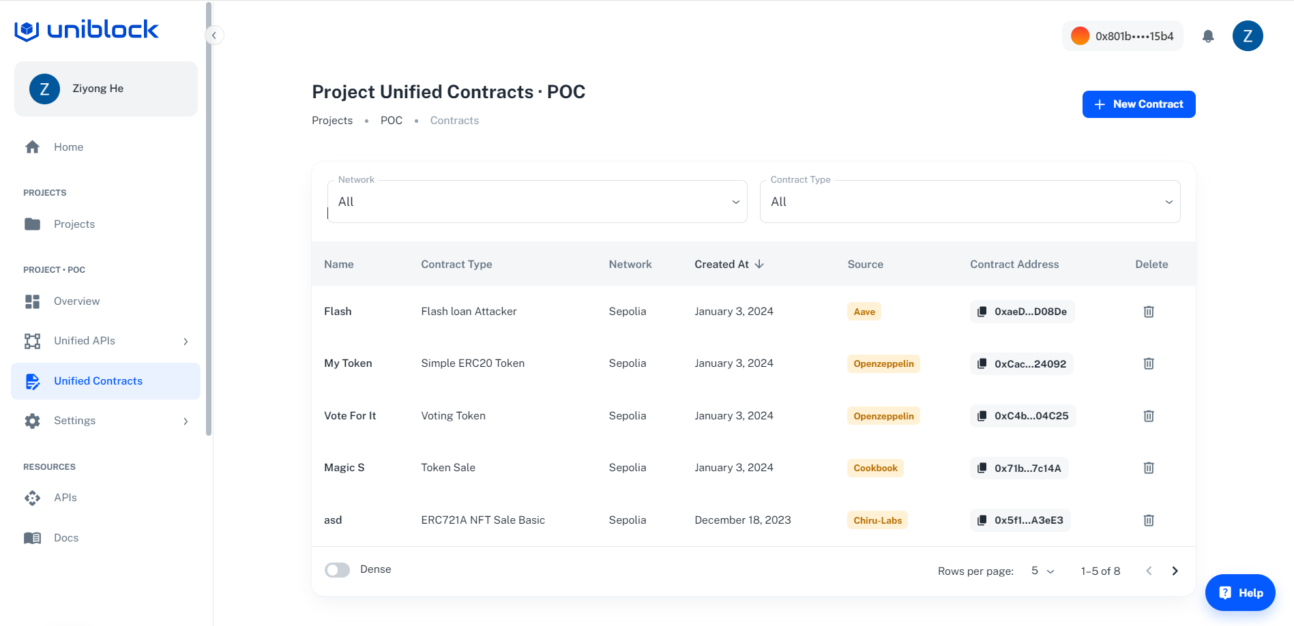Go to Docs in the sidebar
Image resolution: width=1294 pixels, height=626 pixels.
tap(66, 538)
